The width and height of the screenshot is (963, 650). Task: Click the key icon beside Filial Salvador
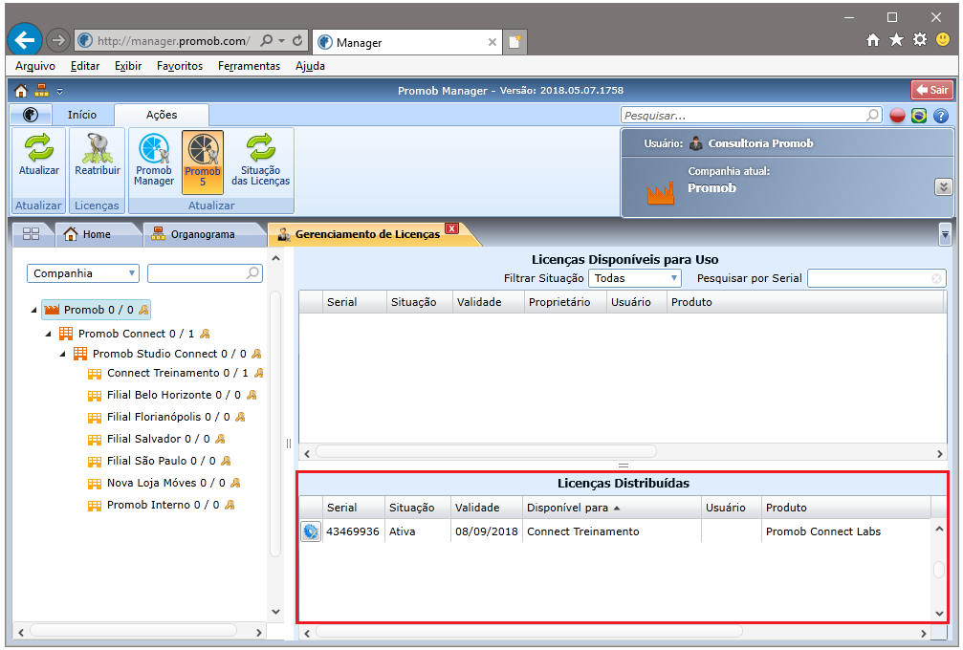[x=221, y=439]
